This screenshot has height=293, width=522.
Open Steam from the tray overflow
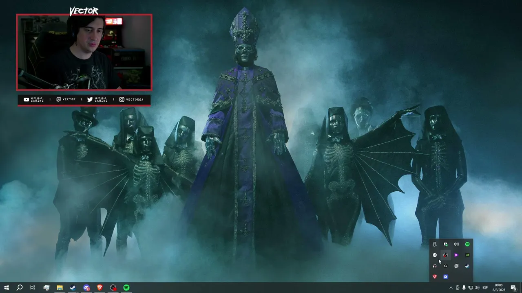467,266
